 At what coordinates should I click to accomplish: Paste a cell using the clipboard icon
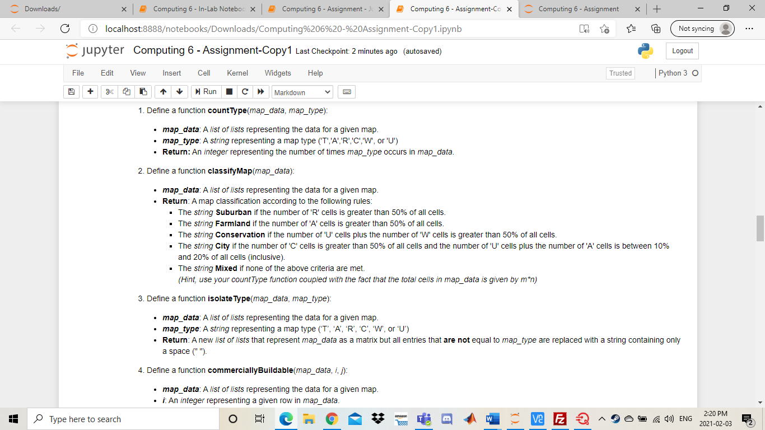[x=143, y=91]
